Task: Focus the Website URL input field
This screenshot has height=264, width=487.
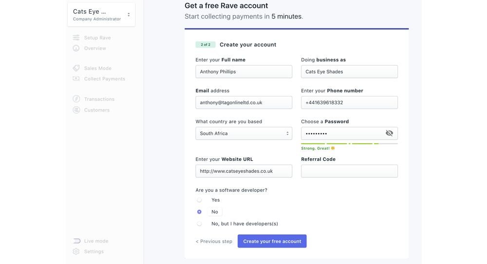Action: tap(243, 171)
